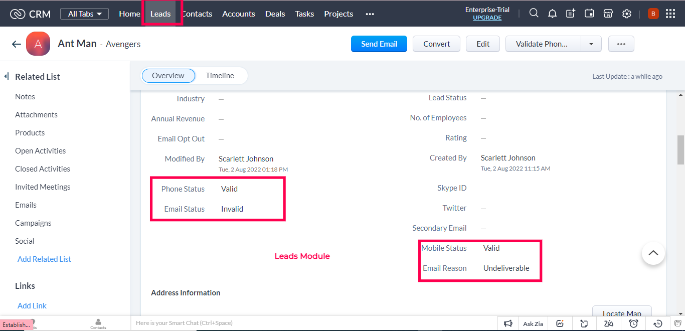The width and height of the screenshot is (685, 331).
Task: Go to the Home tab
Action: point(129,14)
